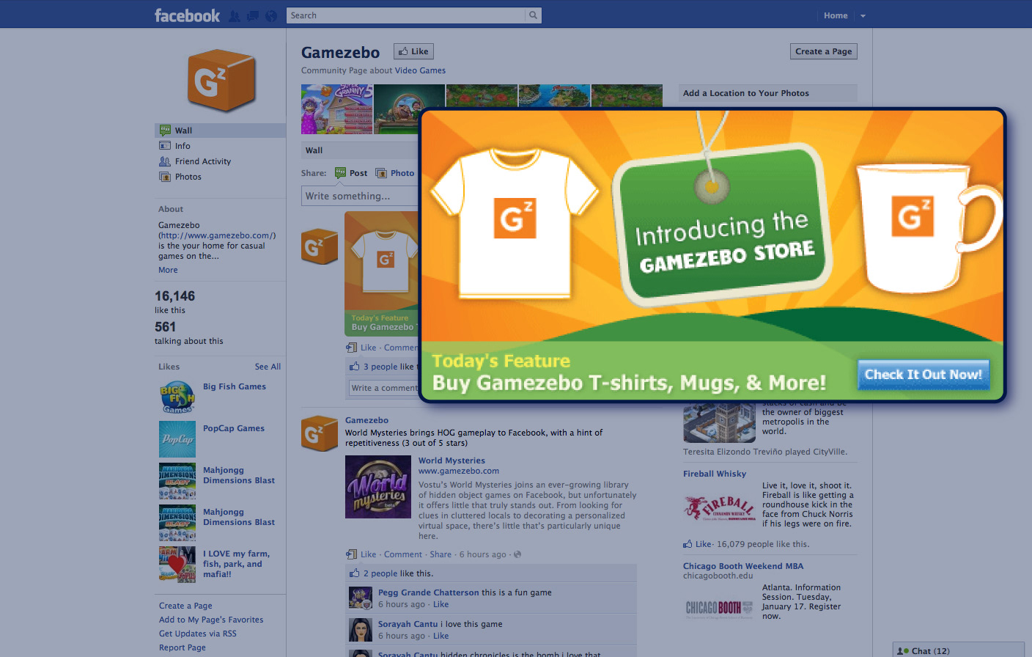Open the CityVille ad image
Image resolution: width=1032 pixels, height=657 pixels.
[x=719, y=423]
